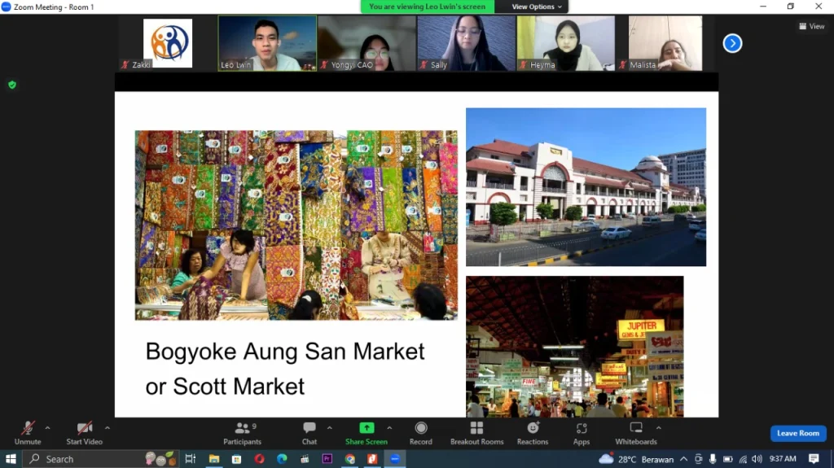Open the orange app icon beside Chrome
834x468 pixels.
(371, 459)
